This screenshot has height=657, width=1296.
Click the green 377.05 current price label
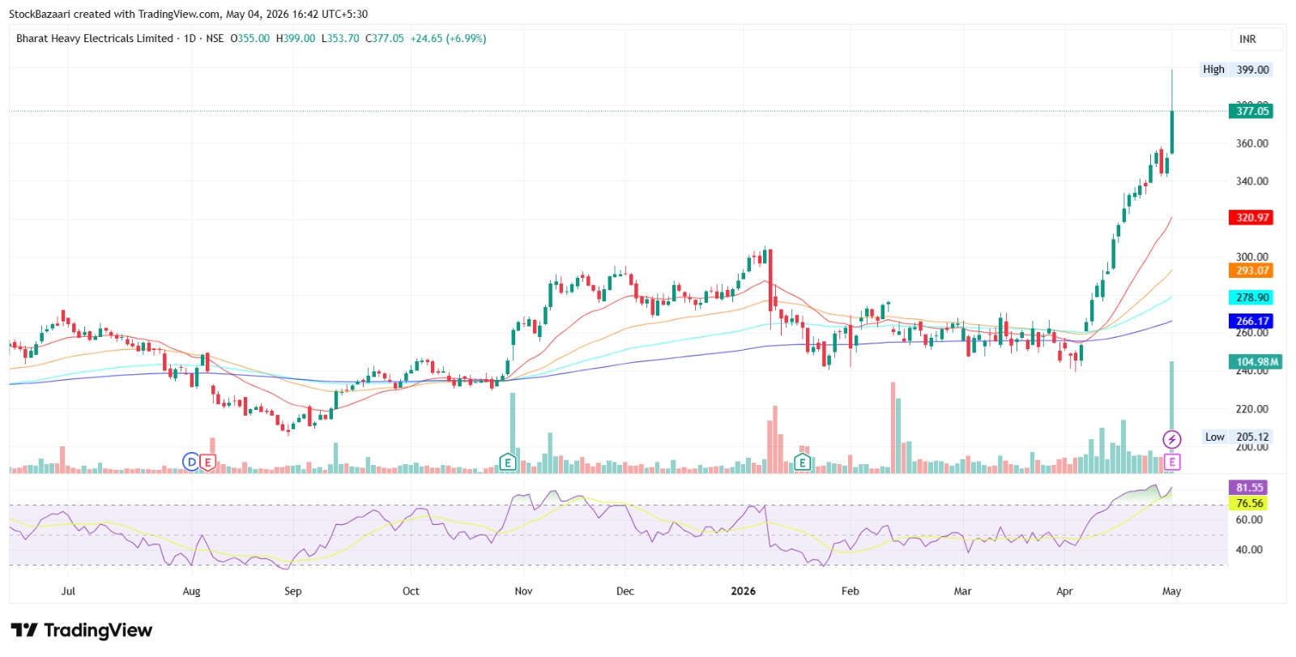[x=1251, y=111]
